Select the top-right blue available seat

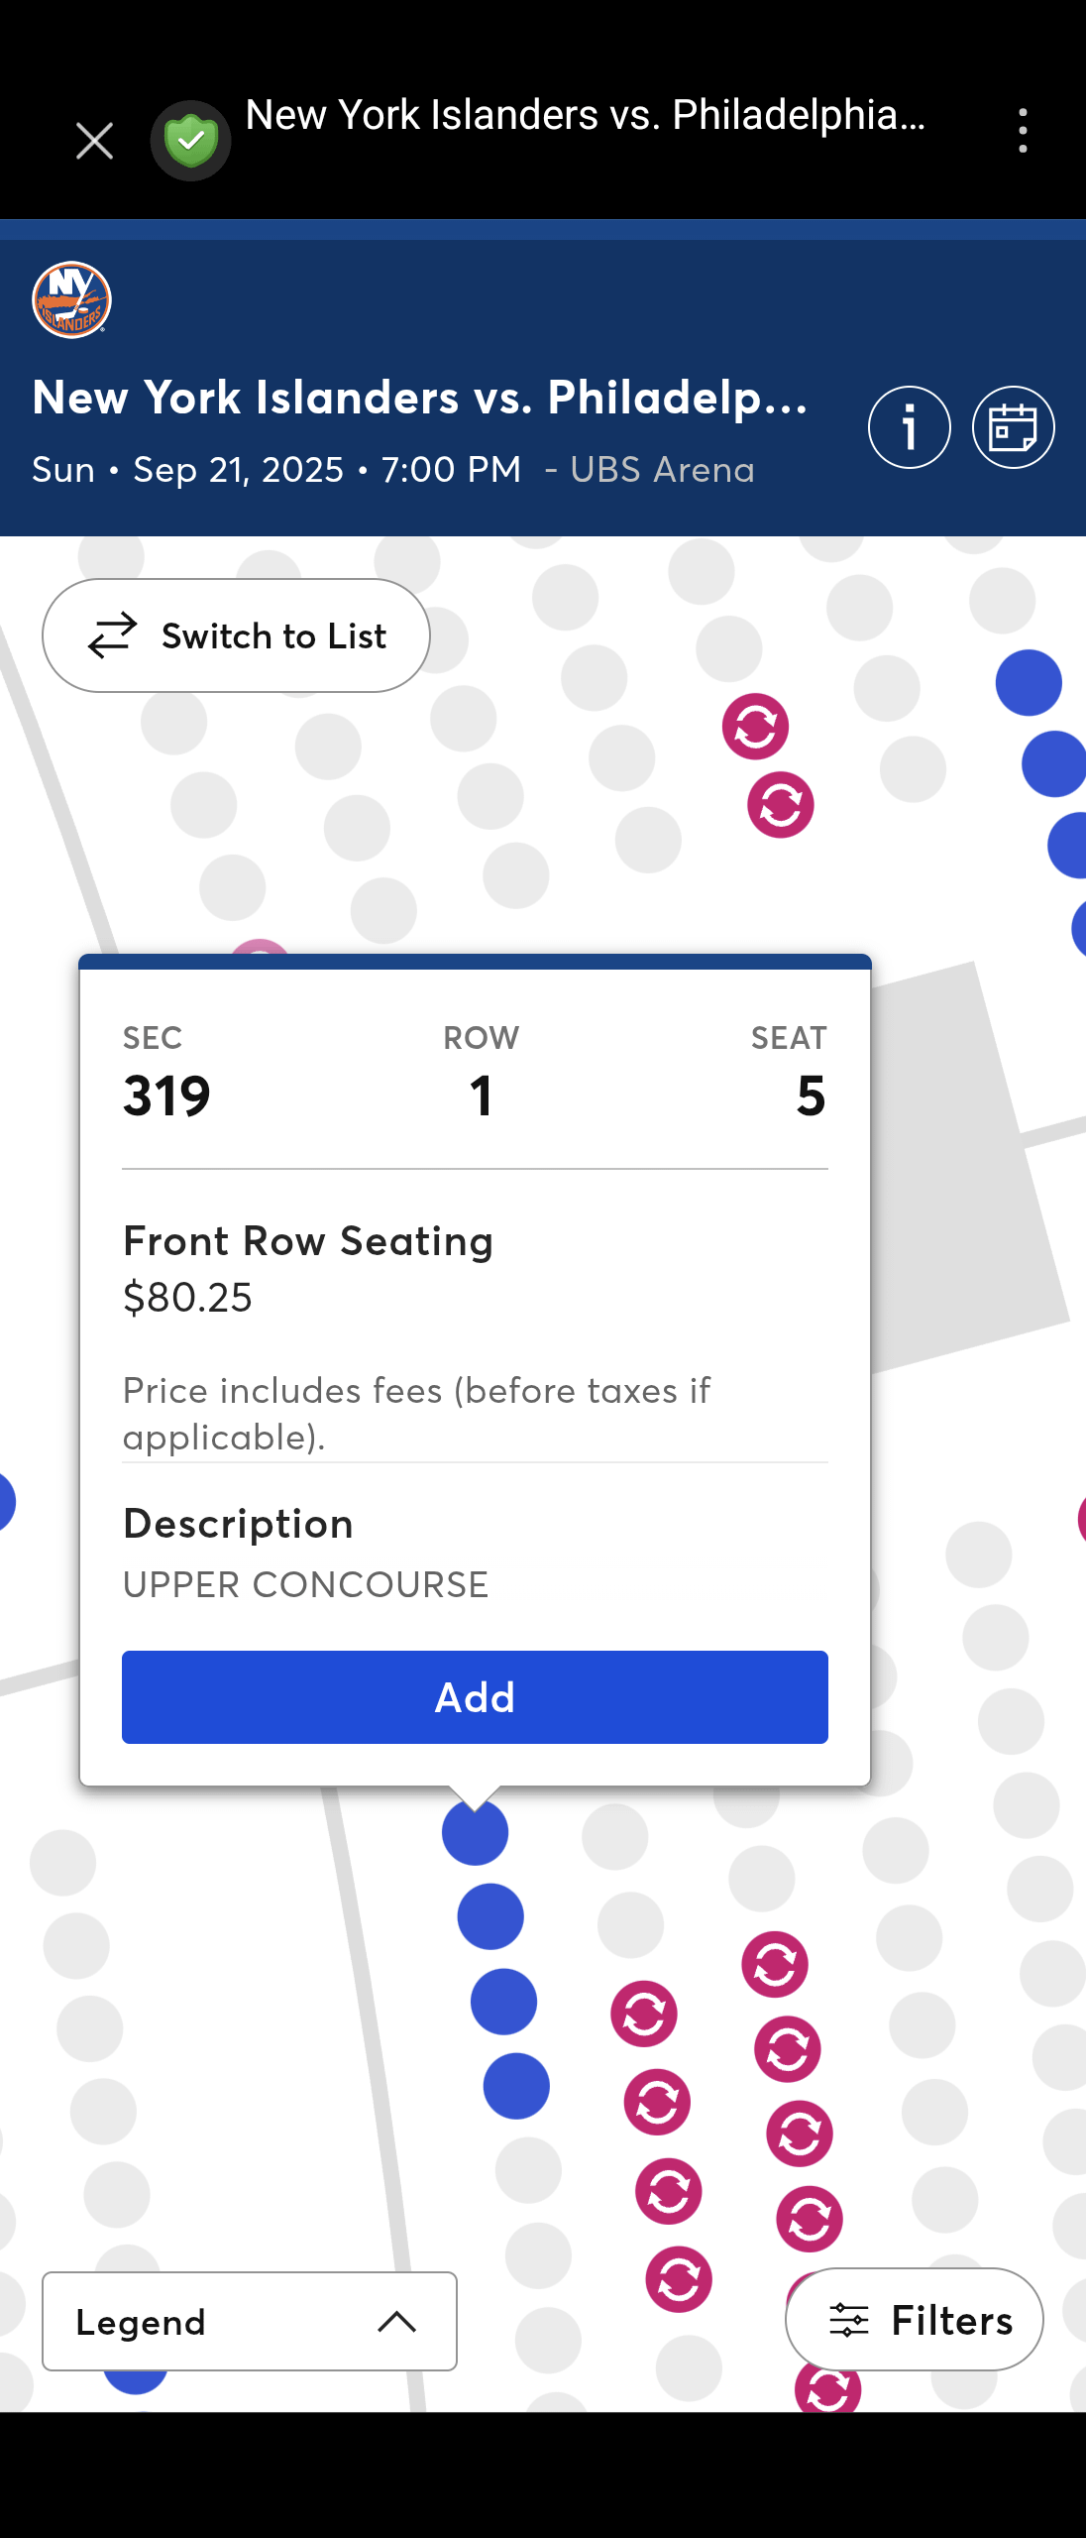(x=1029, y=683)
